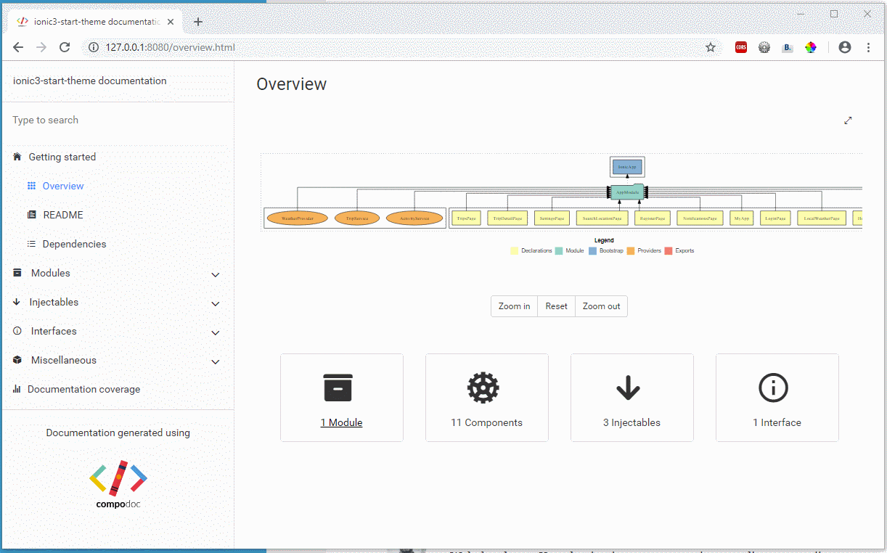
Task: Open Documentation coverage page
Action: (x=83, y=389)
